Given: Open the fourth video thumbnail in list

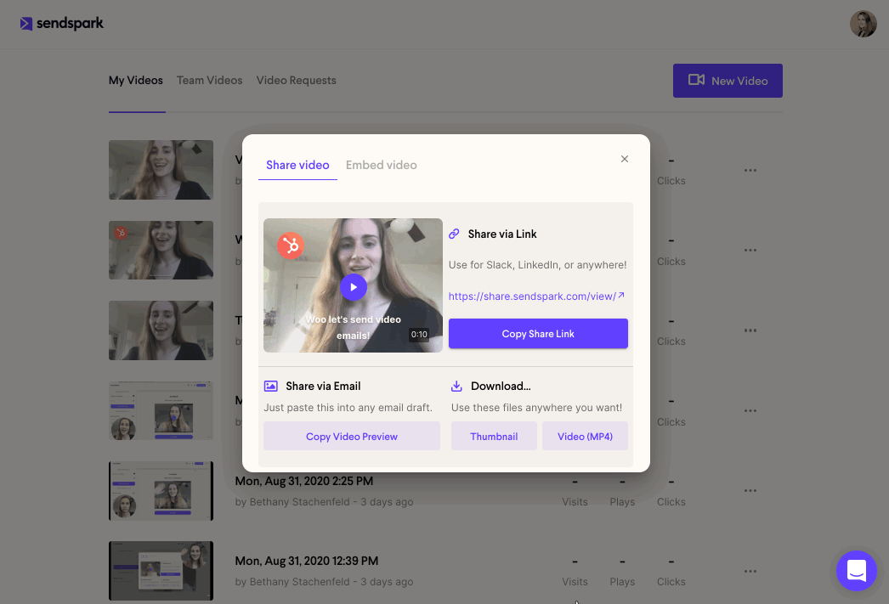Looking at the screenshot, I should pos(161,411).
